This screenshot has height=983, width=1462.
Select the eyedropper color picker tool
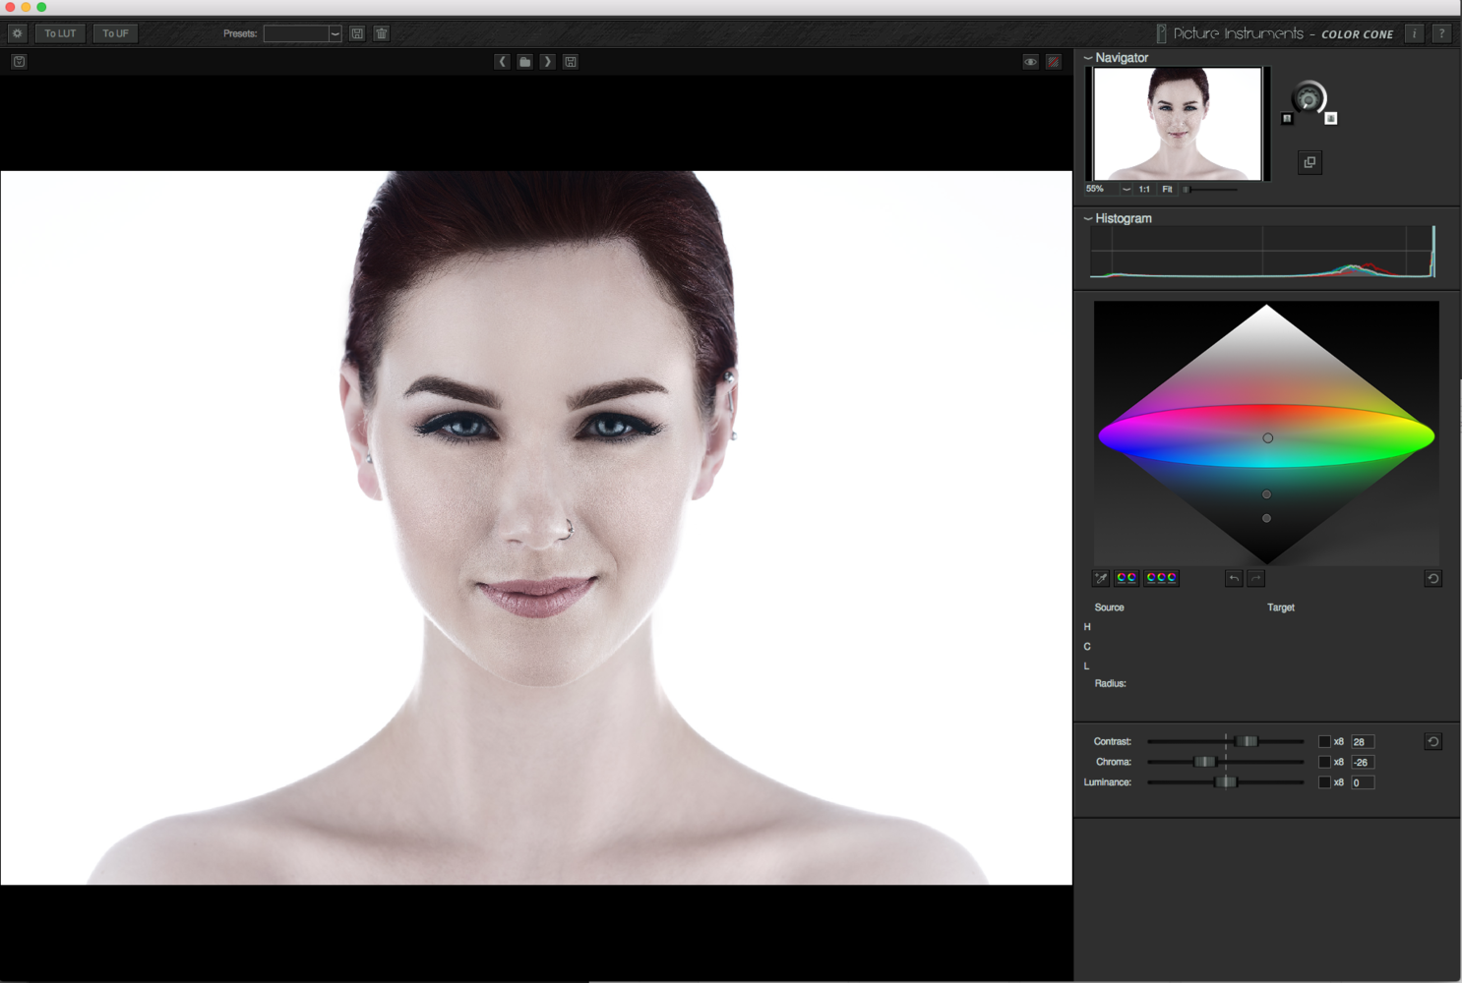[x=1101, y=578]
